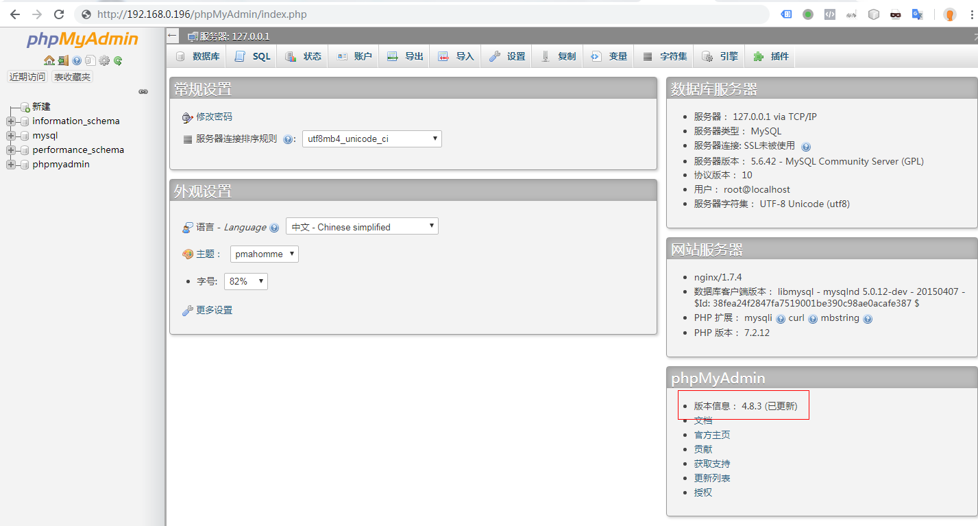Viewport: 978px width, 526px height.
Task: Click the blue tag extension icon
Action: (x=787, y=14)
